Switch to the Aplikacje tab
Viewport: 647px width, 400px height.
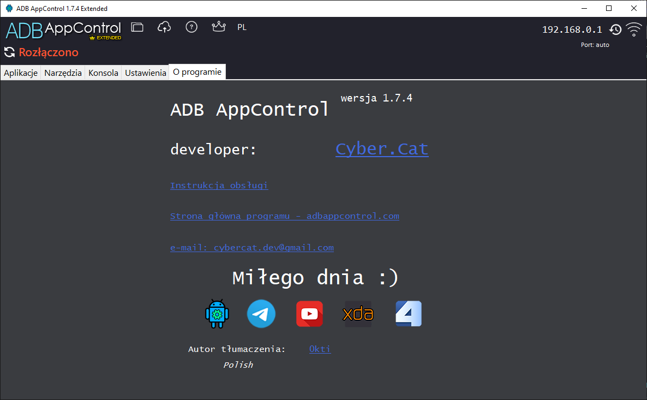[x=21, y=73]
